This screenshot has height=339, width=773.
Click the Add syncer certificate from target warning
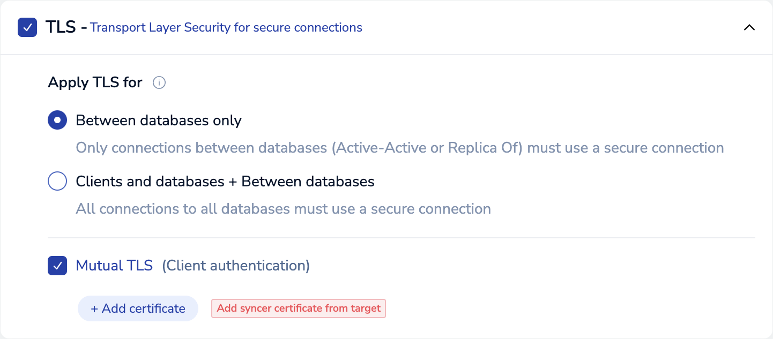[x=299, y=308]
